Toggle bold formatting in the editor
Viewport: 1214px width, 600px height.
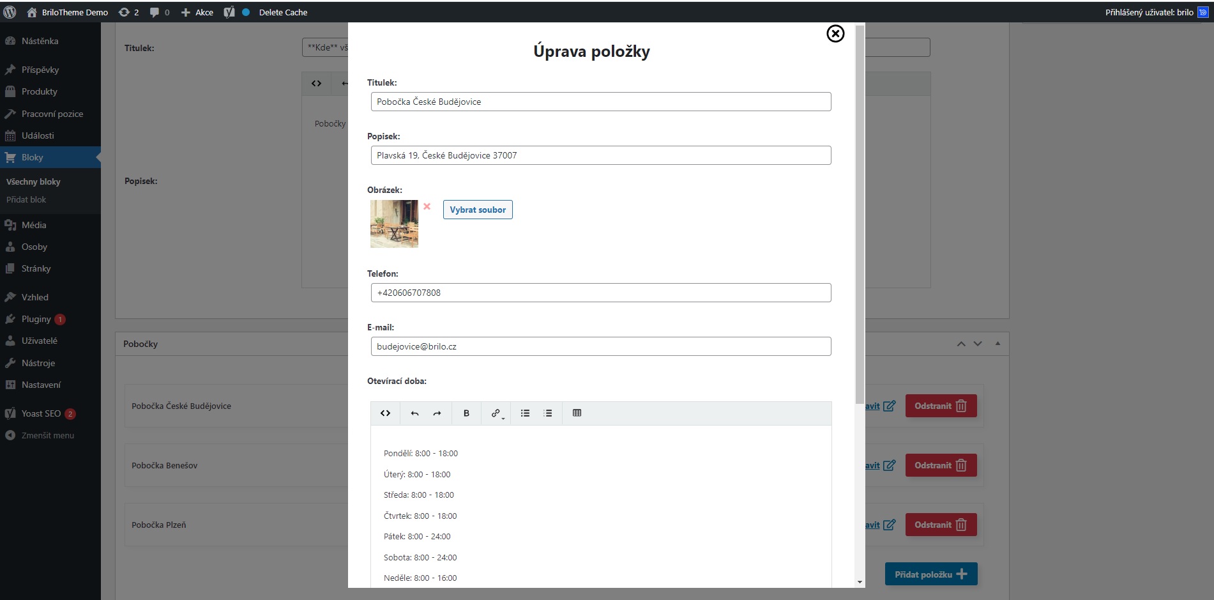click(x=466, y=413)
